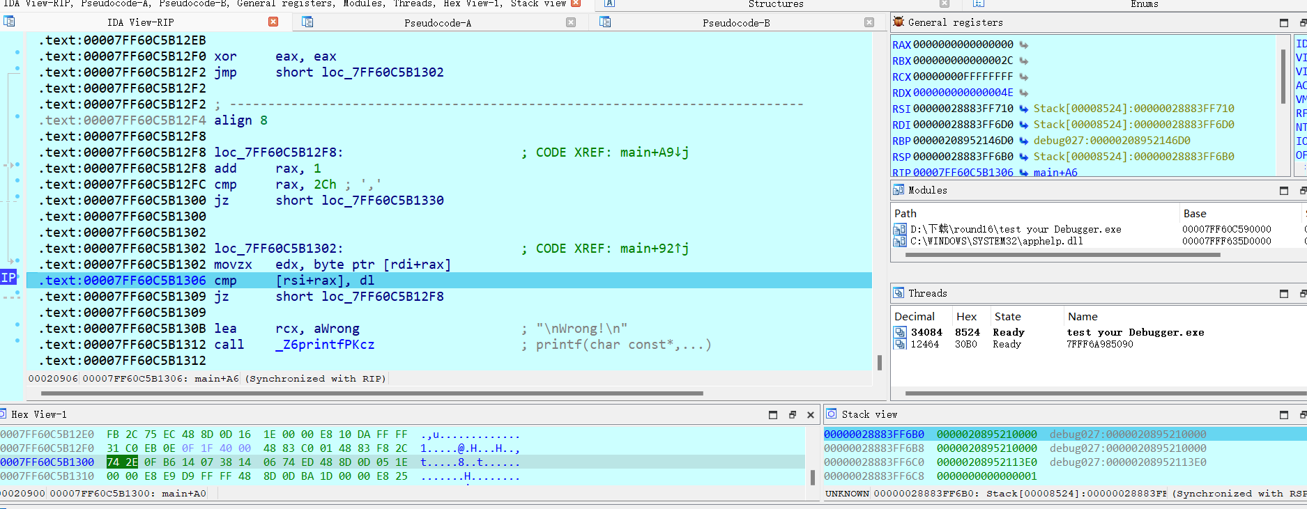Click the Modules horizontal scrollbar

click(1062, 255)
